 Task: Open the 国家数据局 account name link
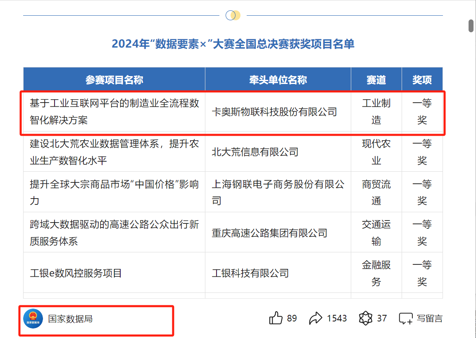pyautogui.click(x=70, y=319)
